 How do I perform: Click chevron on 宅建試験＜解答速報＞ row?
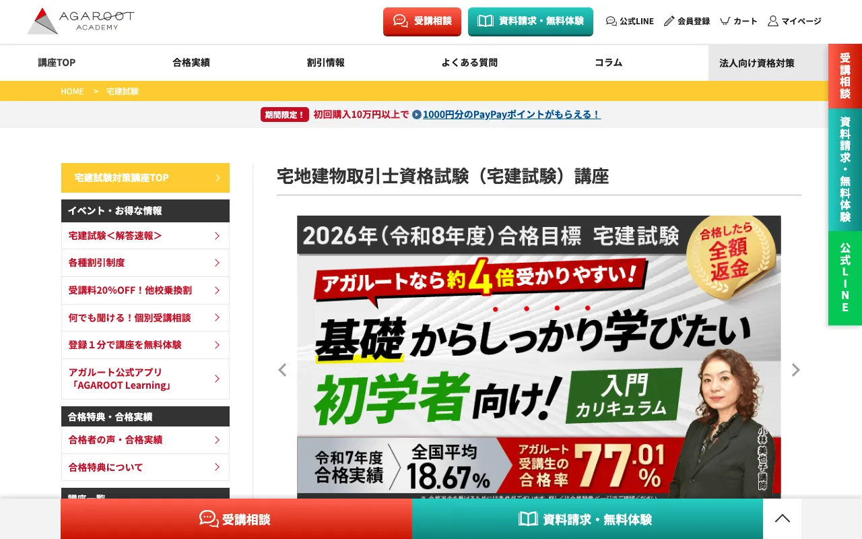[x=218, y=236]
